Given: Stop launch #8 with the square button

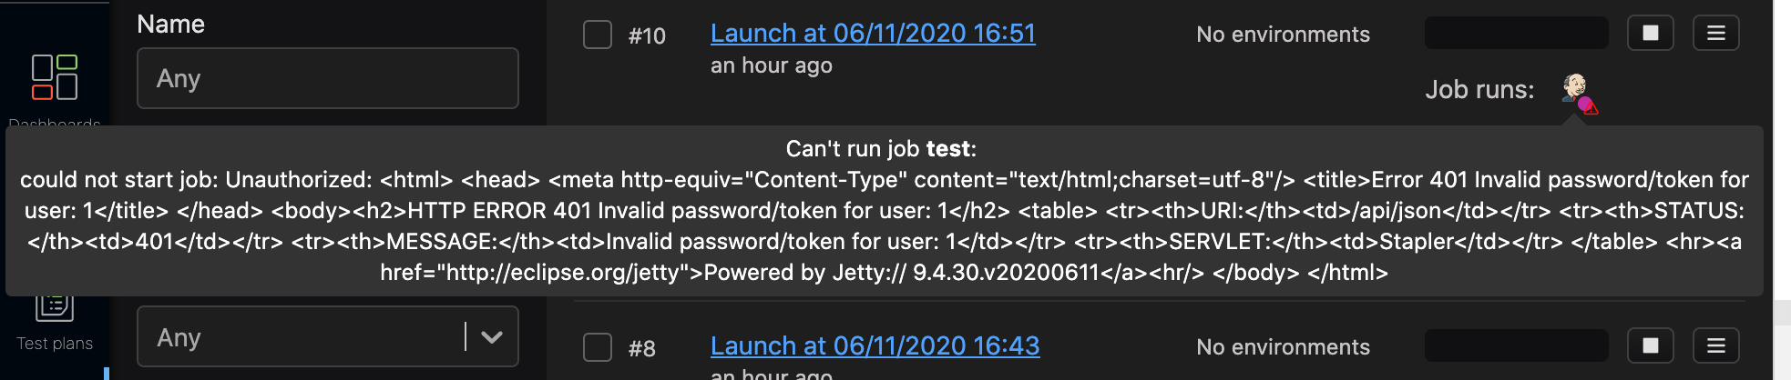Looking at the screenshot, I should click(x=1650, y=345).
